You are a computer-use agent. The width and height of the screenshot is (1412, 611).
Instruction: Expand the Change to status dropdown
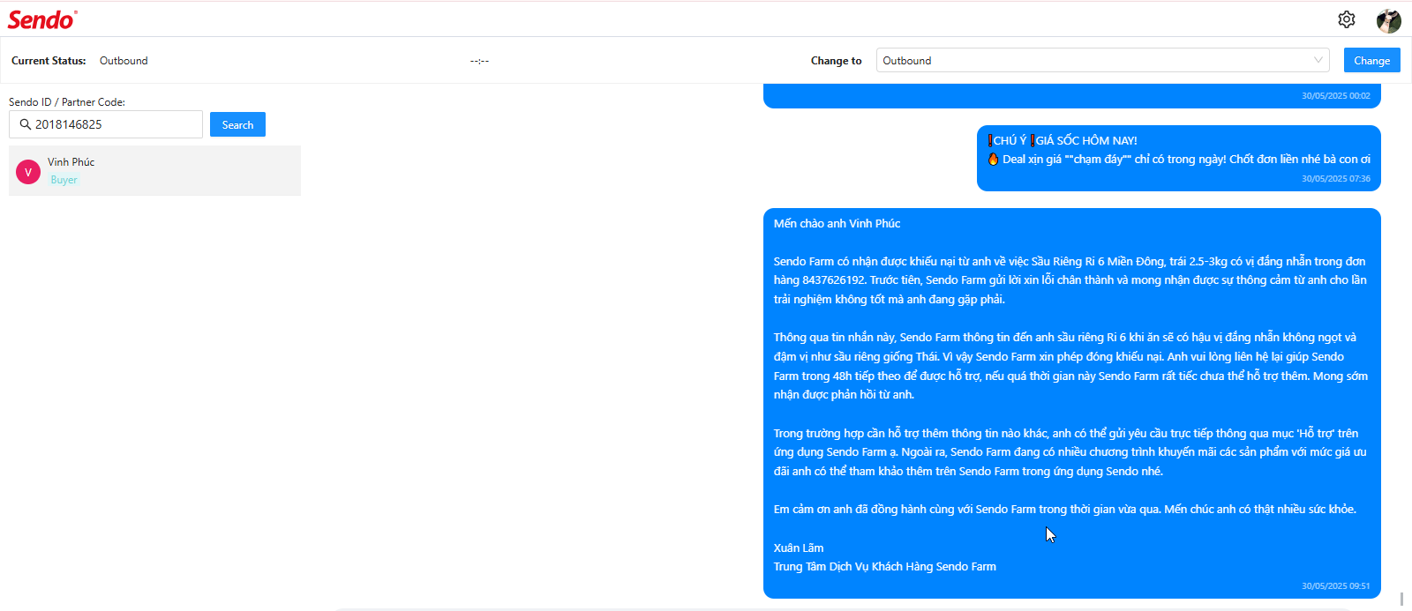point(1103,60)
